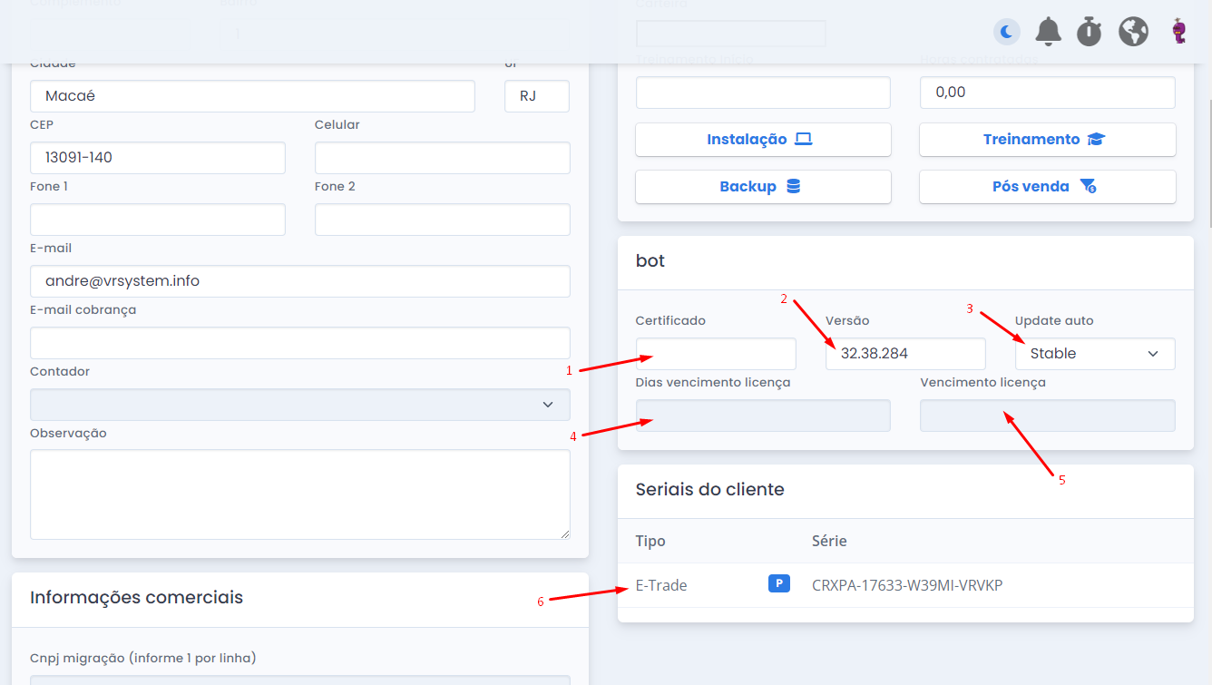Click the Celular input field
1212x685 pixels.
[x=442, y=158]
